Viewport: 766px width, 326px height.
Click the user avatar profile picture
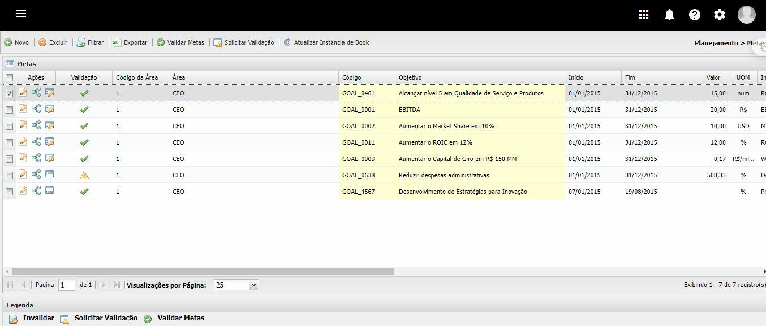pyautogui.click(x=746, y=15)
